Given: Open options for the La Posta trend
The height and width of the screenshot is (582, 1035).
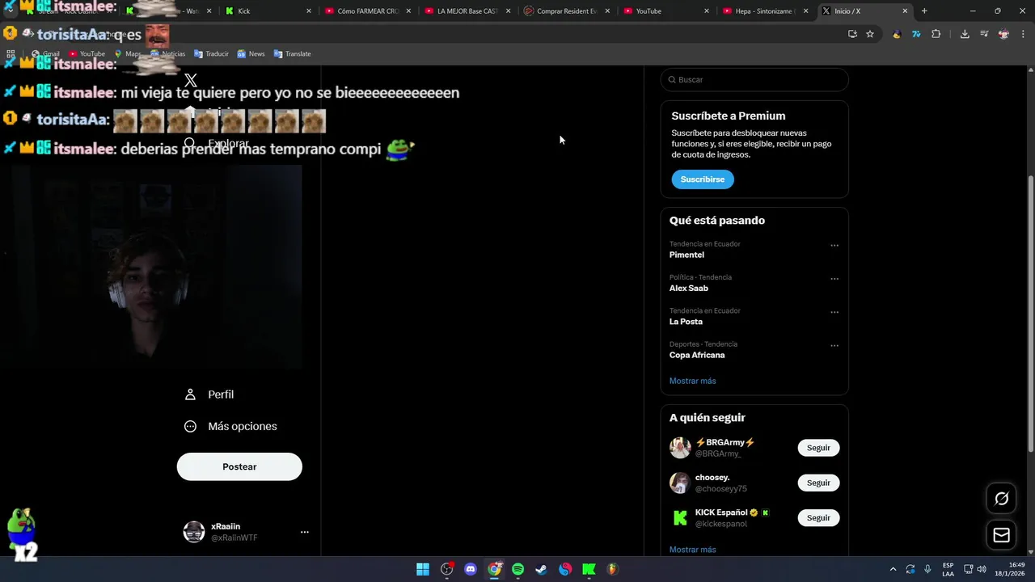Looking at the screenshot, I should pos(834,312).
